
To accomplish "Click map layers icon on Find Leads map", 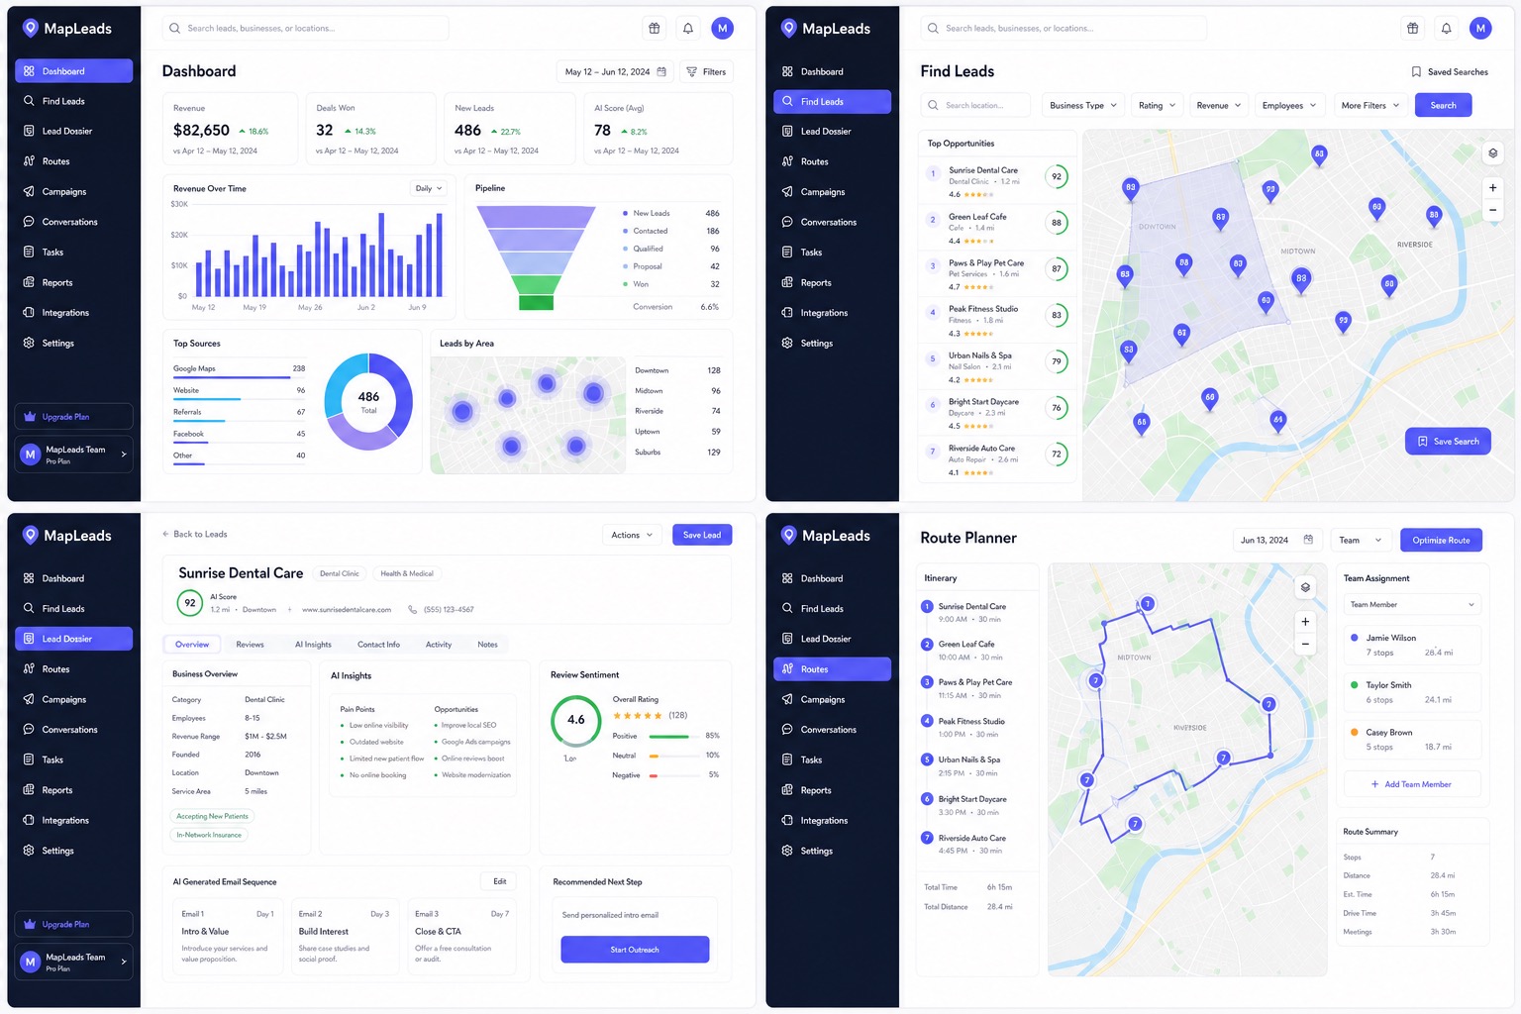I will click(x=1492, y=153).
